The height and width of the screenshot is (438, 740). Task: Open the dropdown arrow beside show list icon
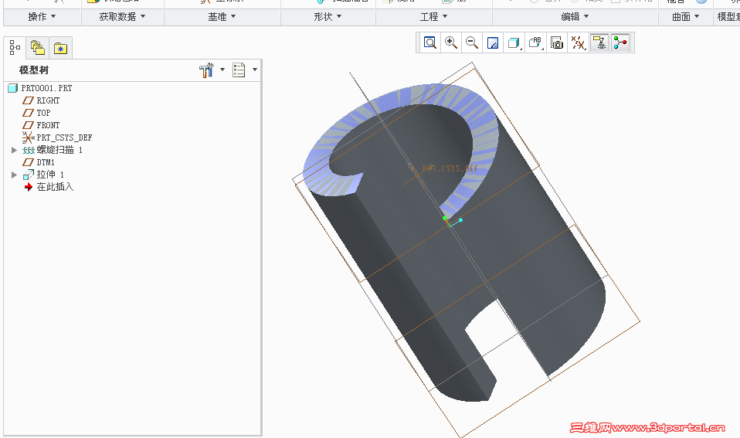pyautogui.click(x=255, y=70)
